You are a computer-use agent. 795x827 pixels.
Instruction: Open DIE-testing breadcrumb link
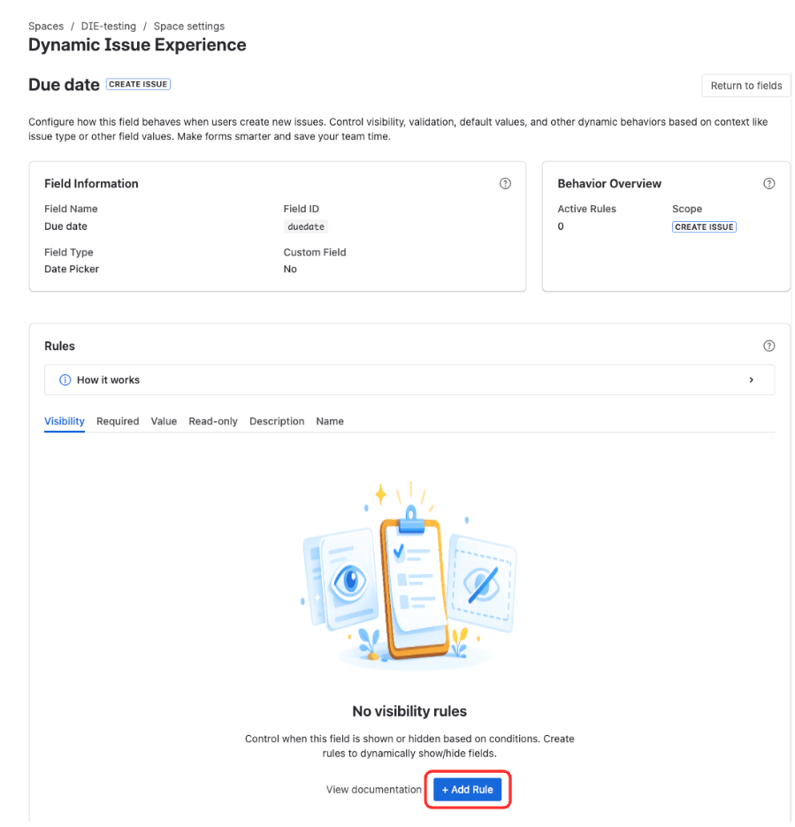(108, 27)
